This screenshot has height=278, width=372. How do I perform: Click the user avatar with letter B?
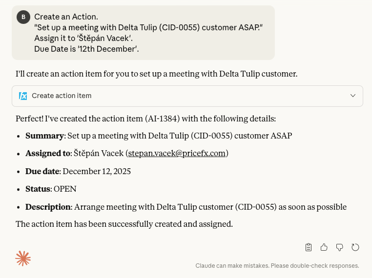(23, 17)
